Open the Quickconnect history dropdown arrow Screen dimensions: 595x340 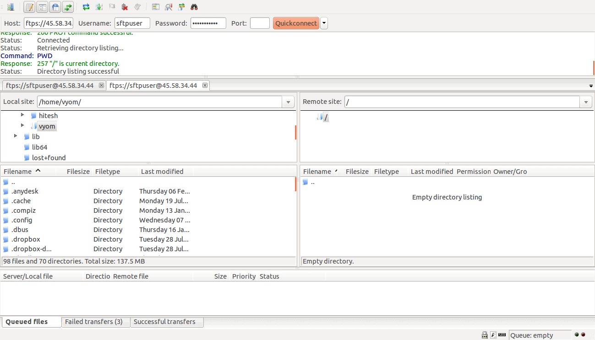tap(324, 23)
